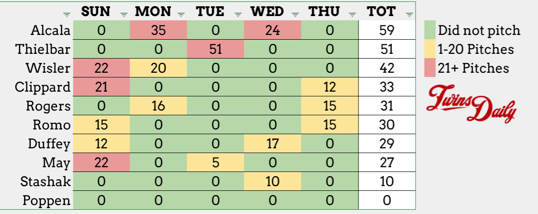Viewport: 538px width, 214px height.
Task: Select Stashak's Wednesday cell showing 10
Action: pyautogui.click(x=273, y=181)
